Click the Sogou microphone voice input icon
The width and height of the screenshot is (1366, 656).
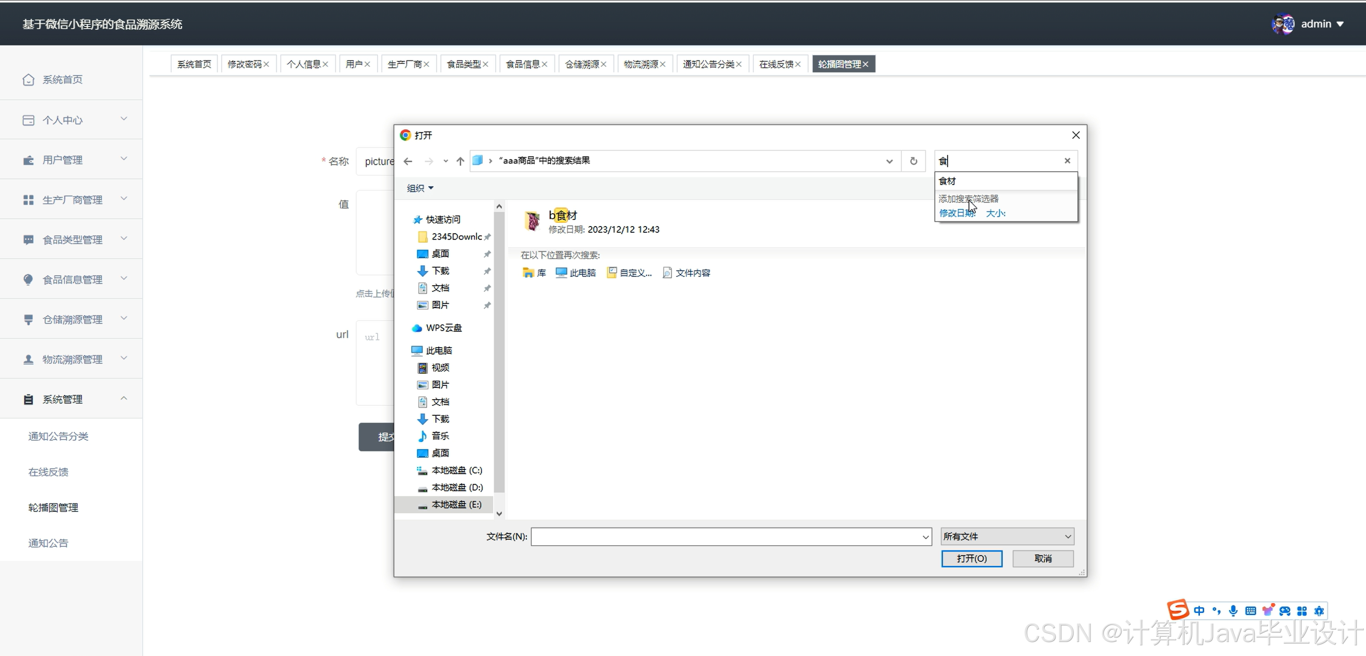(1233, 610)
